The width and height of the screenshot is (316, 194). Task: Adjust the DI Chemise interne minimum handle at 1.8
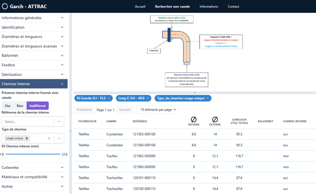(x=2, y=155)
